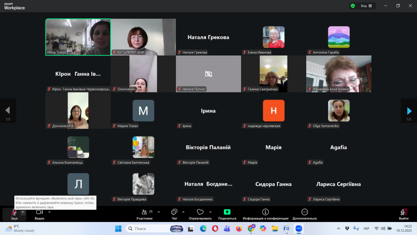This screenshot has height=235, width=417.
Task: Open Информация о конференции info icon
Action: pos(266,213)
